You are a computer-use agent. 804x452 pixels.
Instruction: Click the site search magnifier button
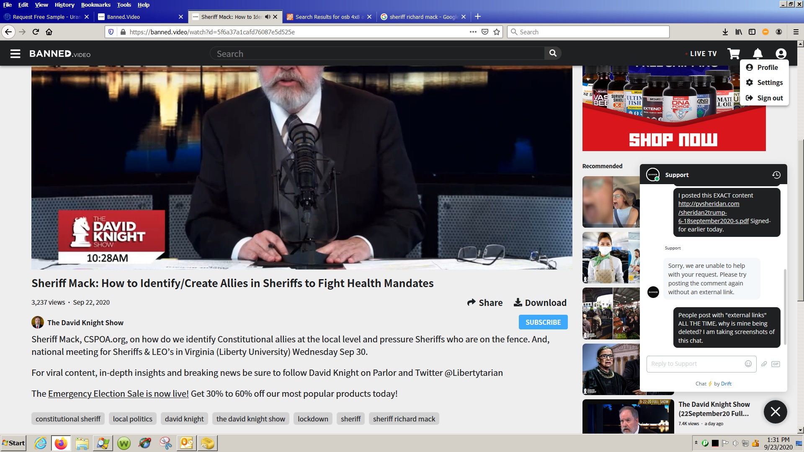pos(553,53)
